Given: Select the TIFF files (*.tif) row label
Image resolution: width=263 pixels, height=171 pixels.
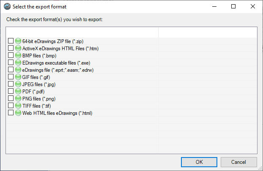Looking at the screenshot, I should point(36,106).
